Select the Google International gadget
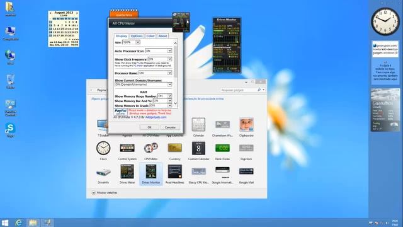Screen dimensions: 403x227 click(222, 174)
